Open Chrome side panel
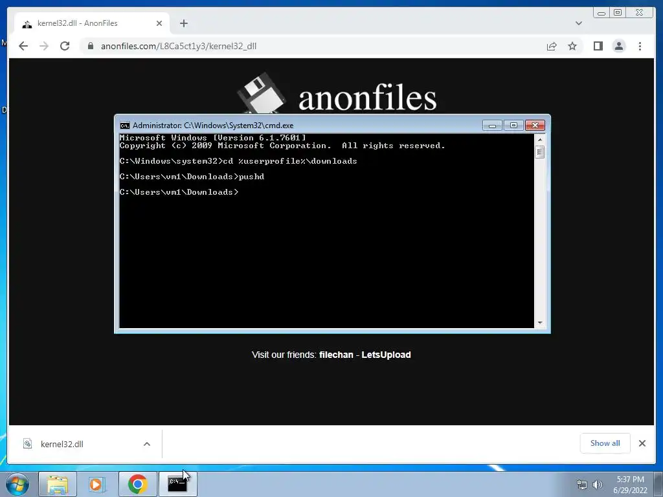 598,46
